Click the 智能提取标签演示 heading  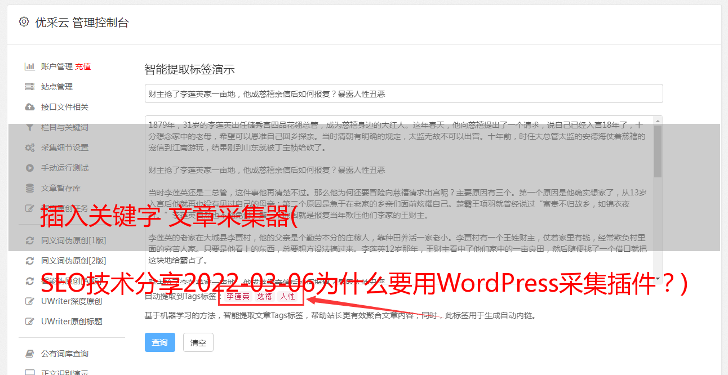[189, 70]
